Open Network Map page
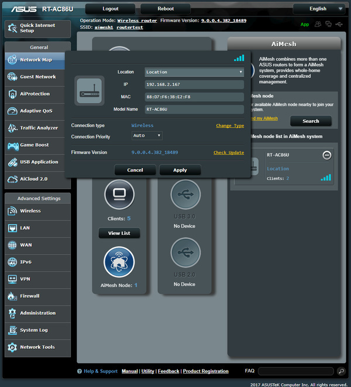The height and width of the screenshot is (387, 351). [35, 60]
